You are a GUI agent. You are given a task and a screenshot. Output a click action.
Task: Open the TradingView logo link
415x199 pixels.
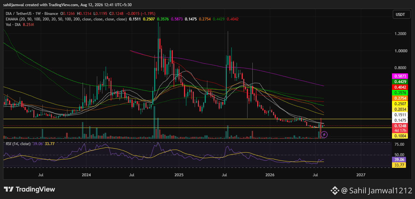pos(29,189)
